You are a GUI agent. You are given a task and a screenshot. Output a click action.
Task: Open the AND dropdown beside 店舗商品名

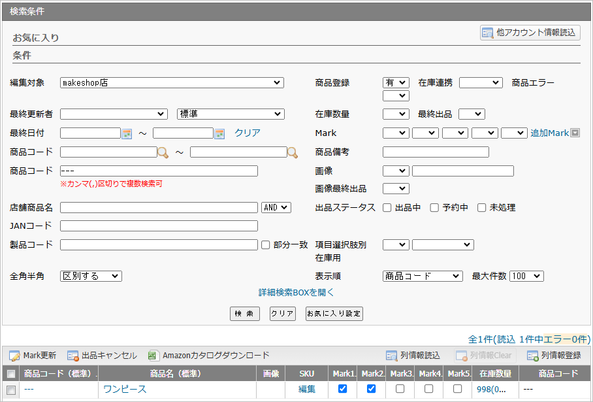pyautogui.click(x=276, y=207)
